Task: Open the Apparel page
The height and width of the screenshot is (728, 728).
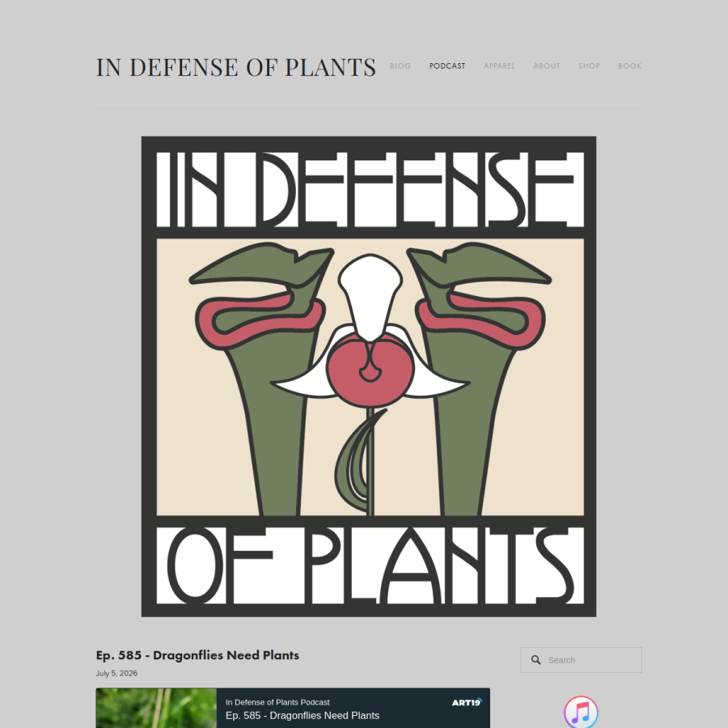Action: pyautogui.click(x=499, y=66)
